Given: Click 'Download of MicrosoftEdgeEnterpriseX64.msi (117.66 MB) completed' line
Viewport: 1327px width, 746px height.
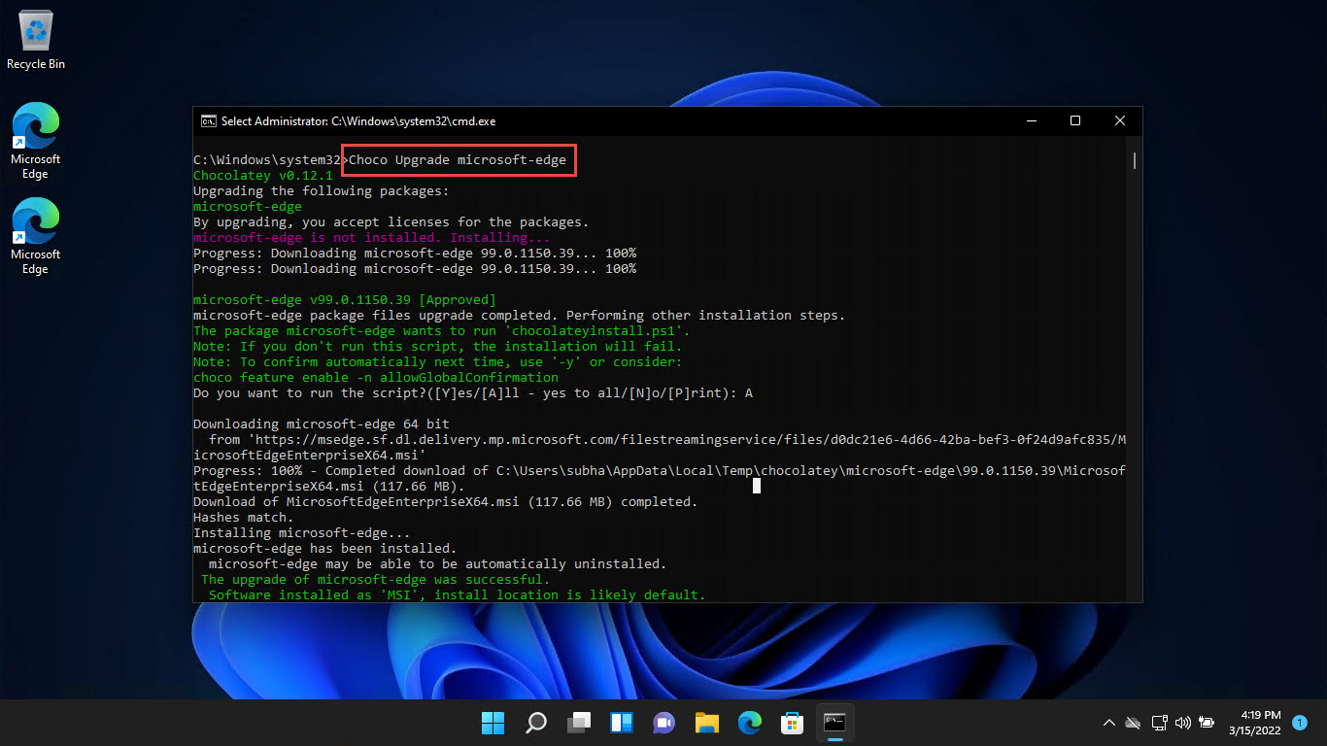Looking at the screenshot, I should point(446,502).
